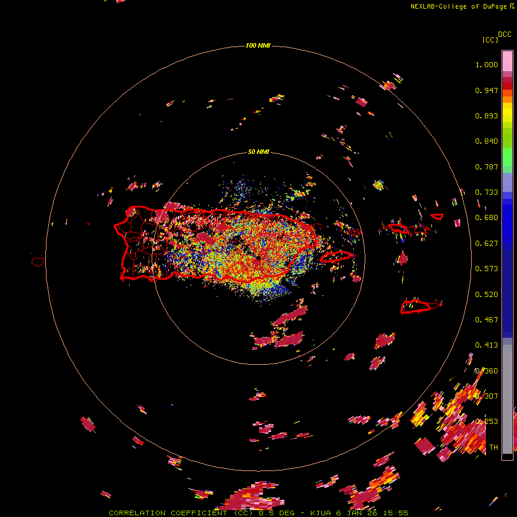Viewport: 517px width, 517px height.
Task: Select the 0.627 scale value
Action: [487, 244]
